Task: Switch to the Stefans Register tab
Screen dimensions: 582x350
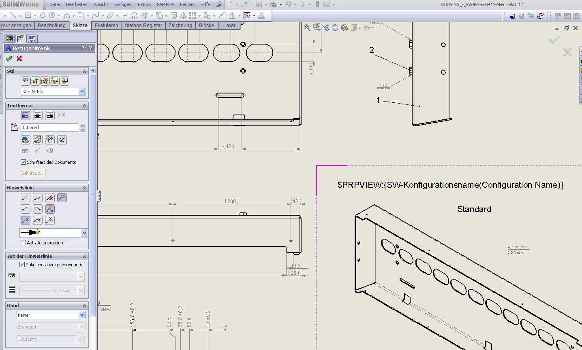Action: point(143,25)
